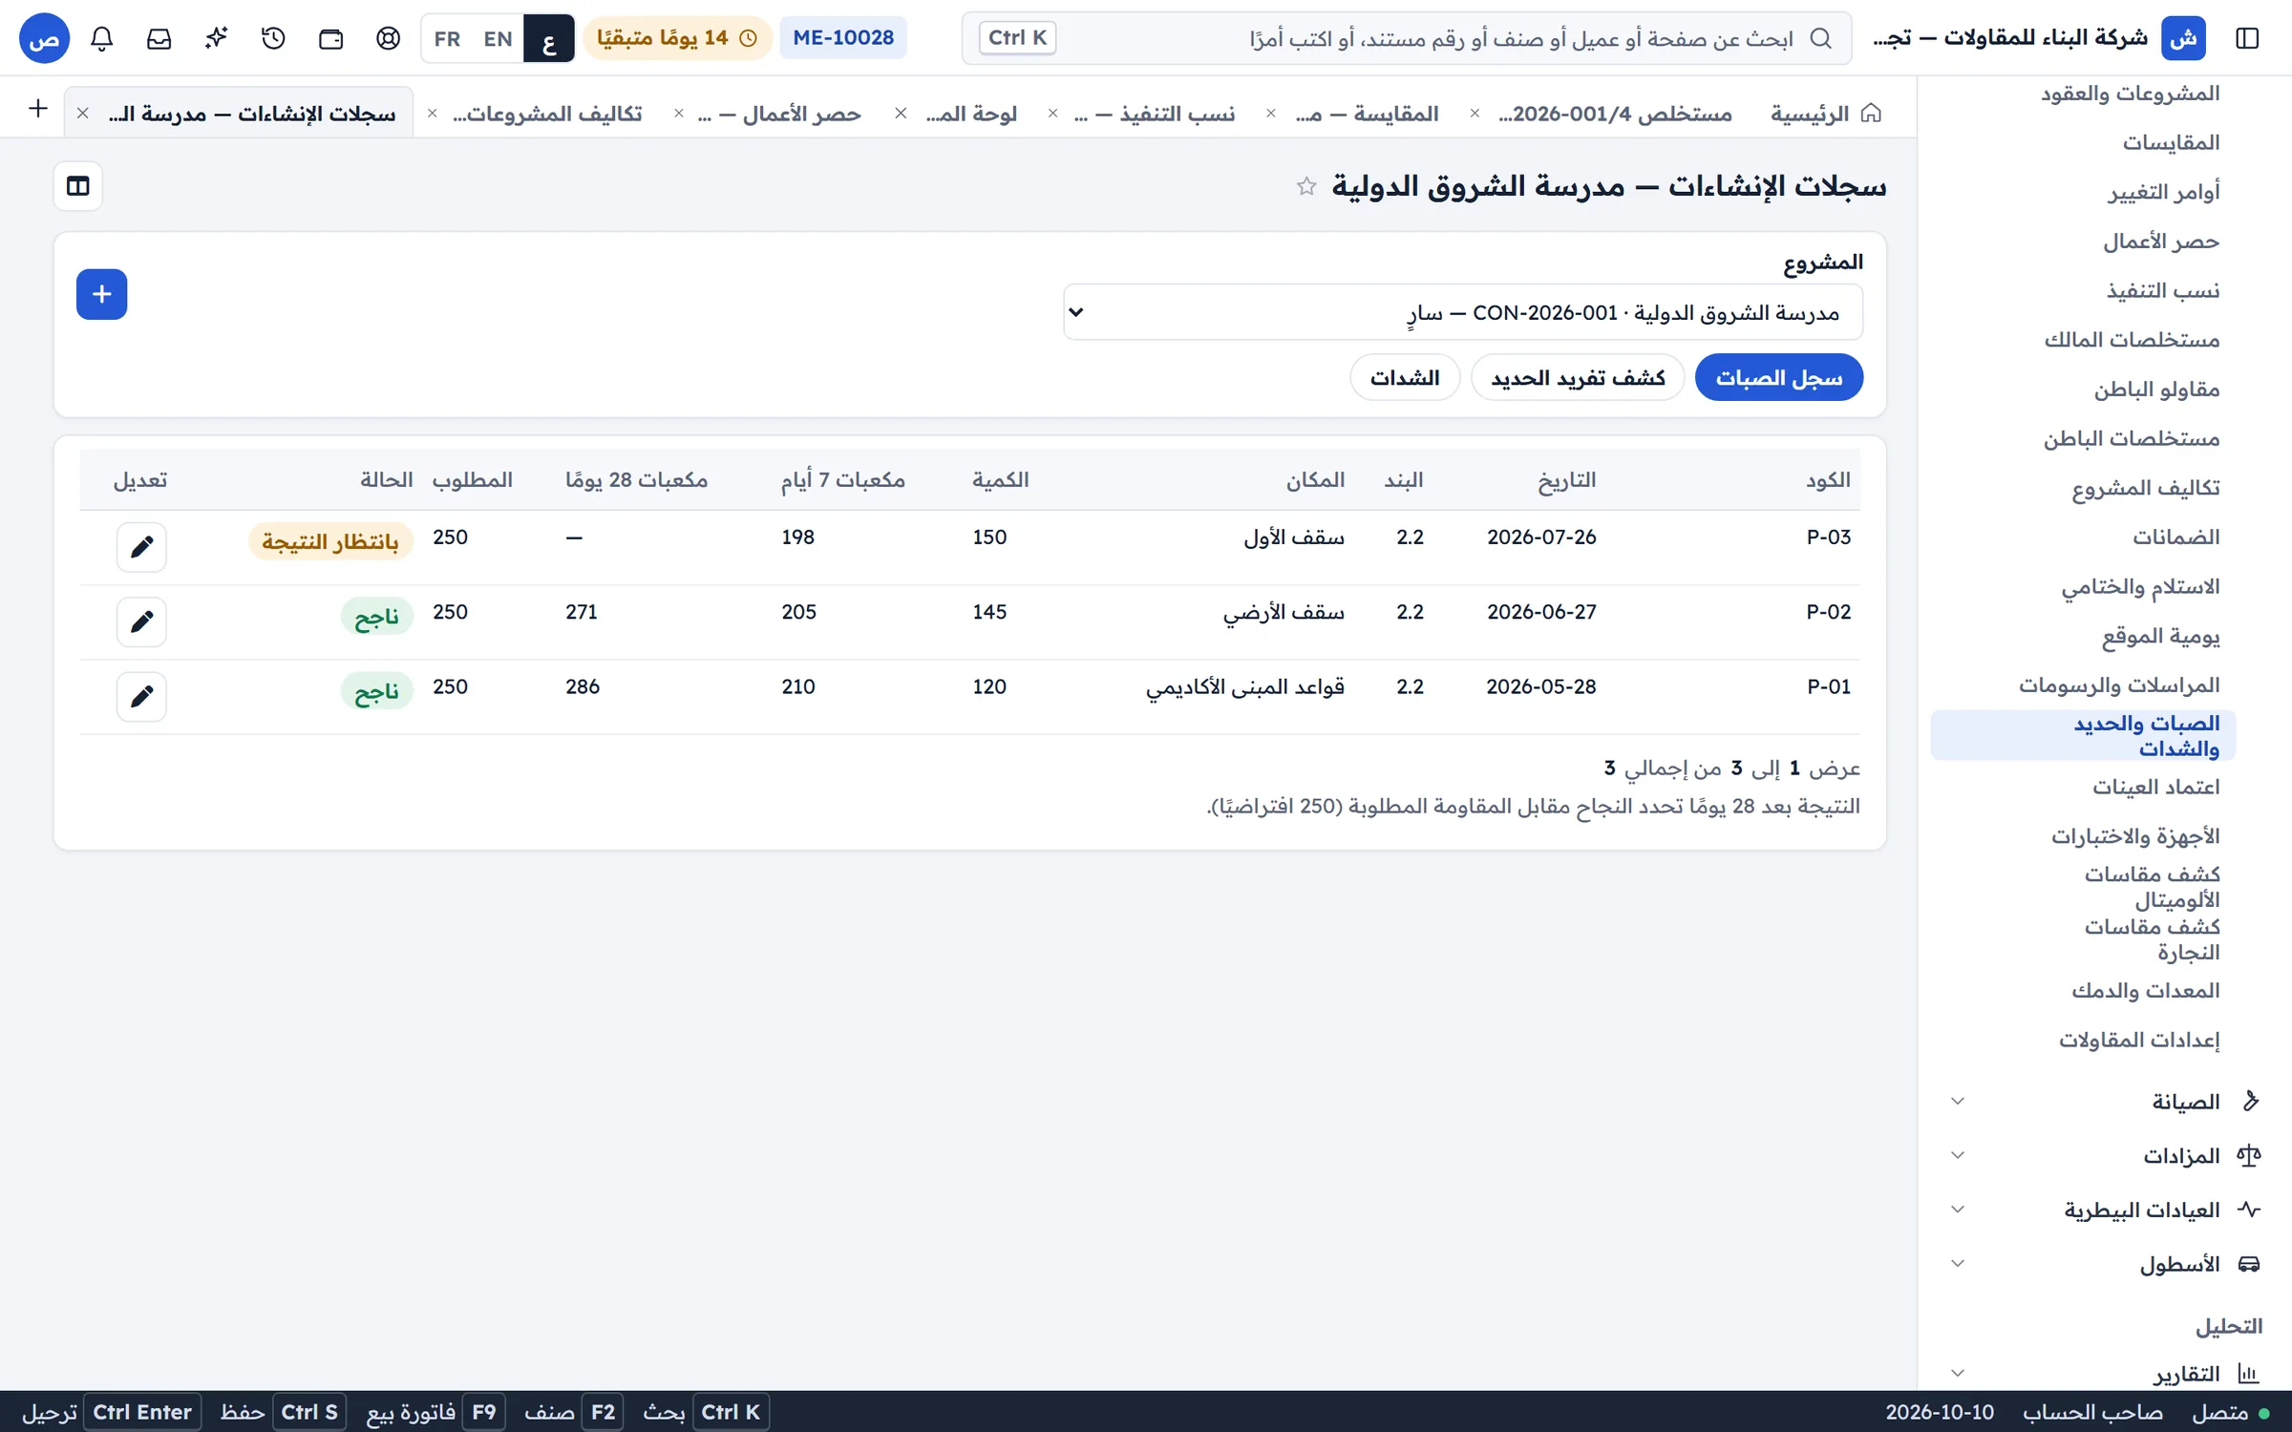Switch language to EN
Viewport: 2292px width, 1432px height.
point(498,38)
